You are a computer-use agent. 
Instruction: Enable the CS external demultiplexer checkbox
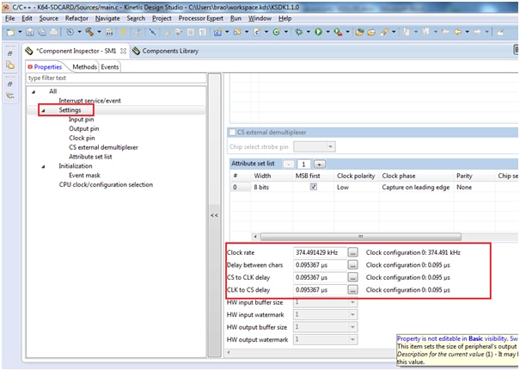tap(231, 133)
